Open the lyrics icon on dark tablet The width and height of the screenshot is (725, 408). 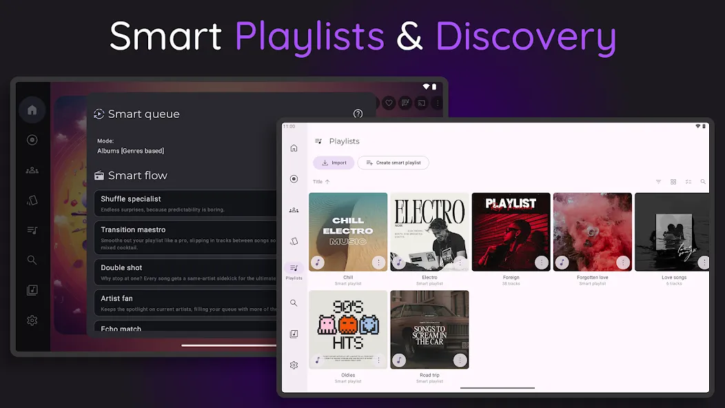click(405, 103)
